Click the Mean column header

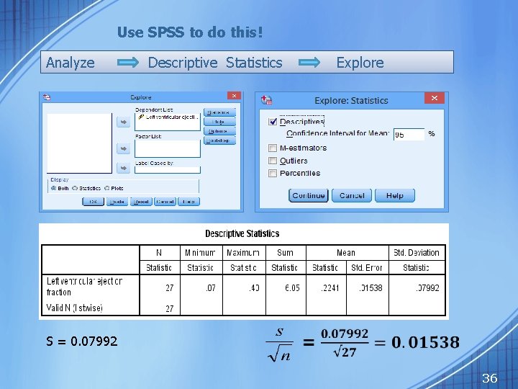click(346, 253)
